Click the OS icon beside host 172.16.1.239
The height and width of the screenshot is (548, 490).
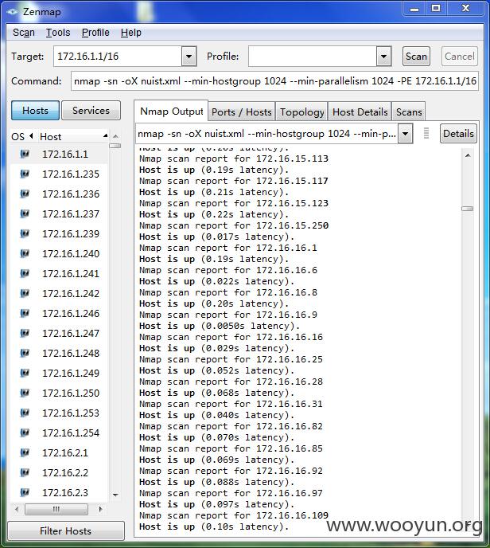click(25, 233)
